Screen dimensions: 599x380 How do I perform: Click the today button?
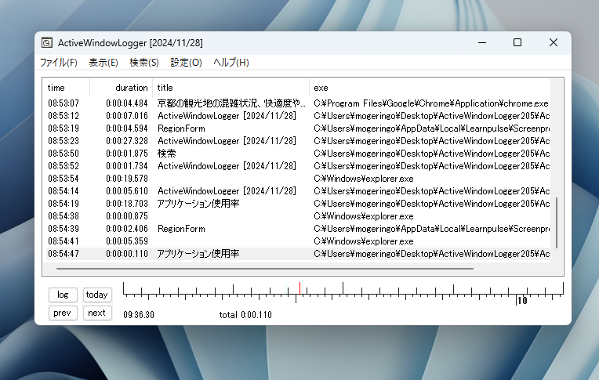(x=97, y=295)
